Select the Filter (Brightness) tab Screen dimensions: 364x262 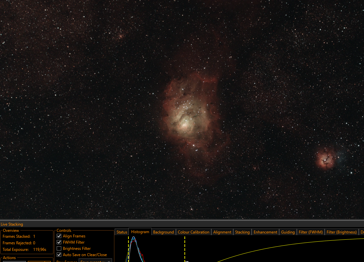pos(341,232)
